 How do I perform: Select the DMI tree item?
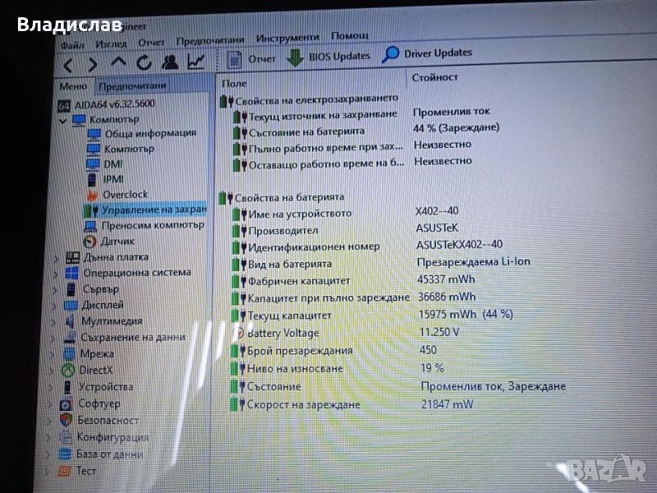[x=105, y=164]
